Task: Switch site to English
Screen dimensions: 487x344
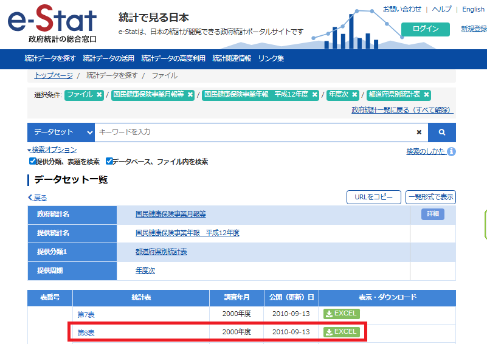Action: point(473,9)
